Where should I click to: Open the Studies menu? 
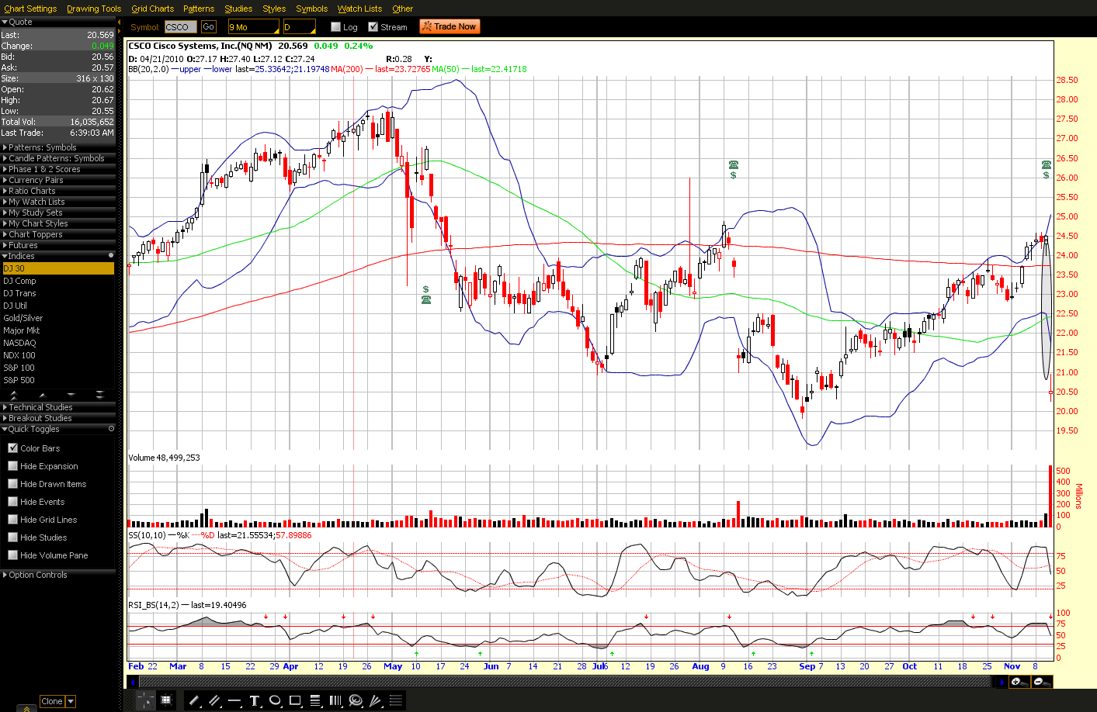(238, 9)
